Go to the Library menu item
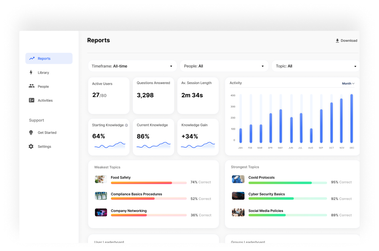The image size is (379, 251). (x=44, y=73)
